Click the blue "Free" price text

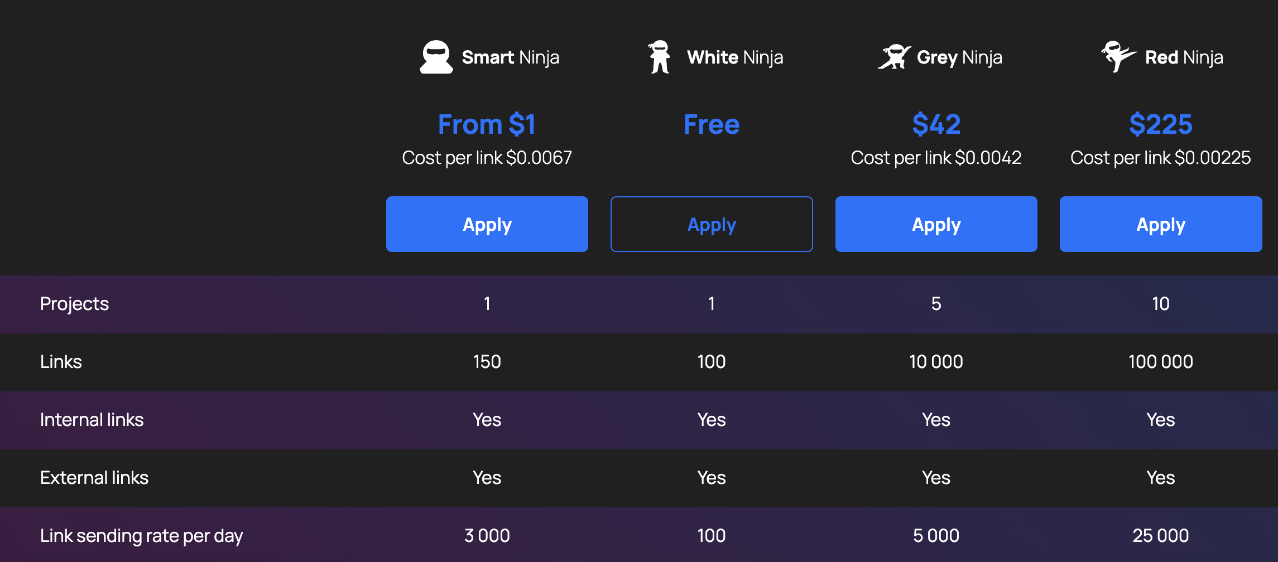(712, 124)
